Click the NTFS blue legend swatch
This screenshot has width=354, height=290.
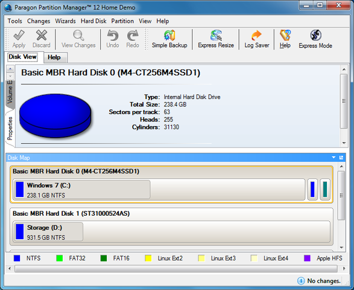[x=17, y=258]
